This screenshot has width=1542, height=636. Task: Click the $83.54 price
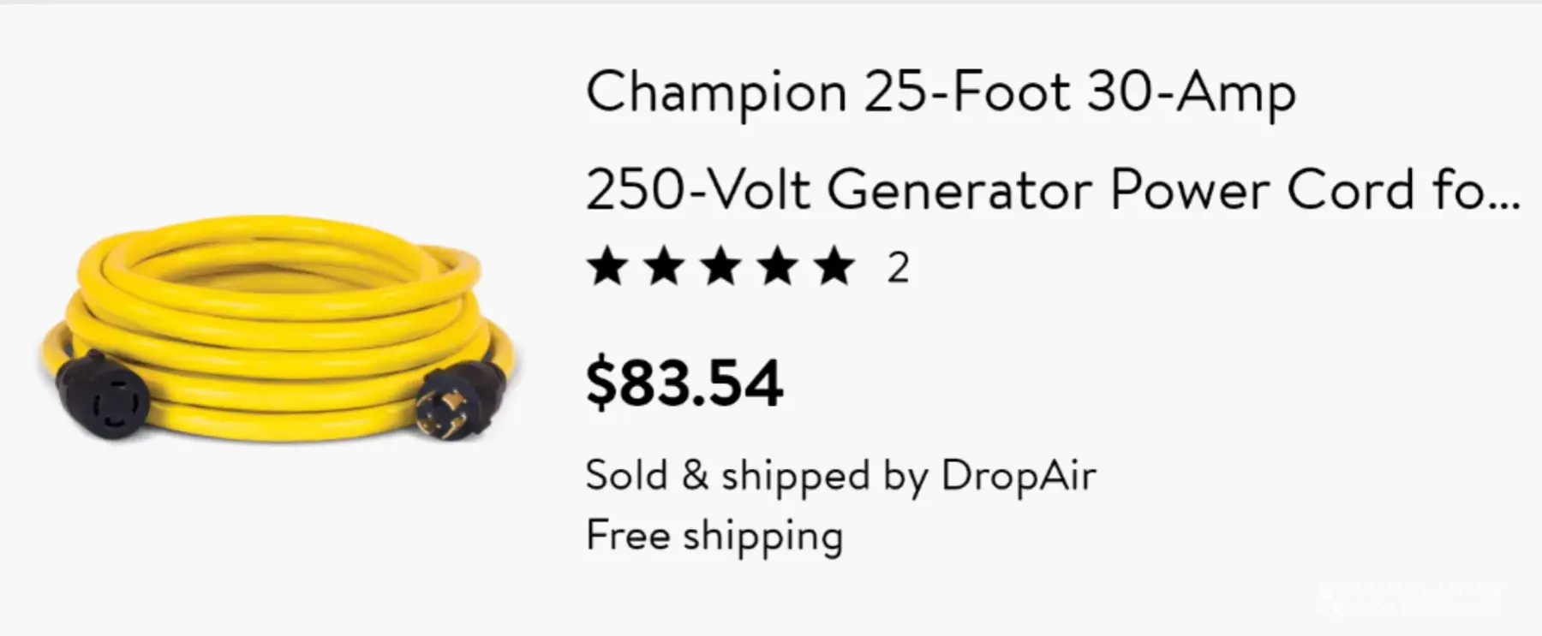(x=684, y=383)
